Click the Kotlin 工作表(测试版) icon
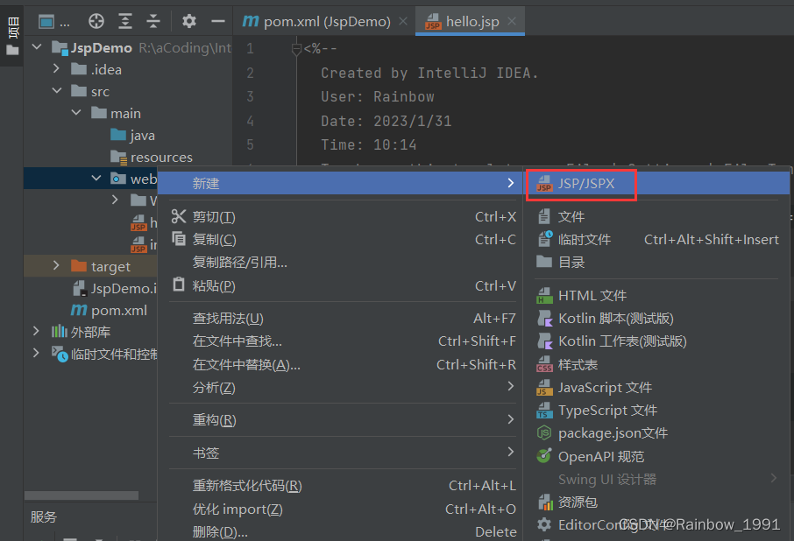This screenshot has height=541, width=794. tap(544, 341)
